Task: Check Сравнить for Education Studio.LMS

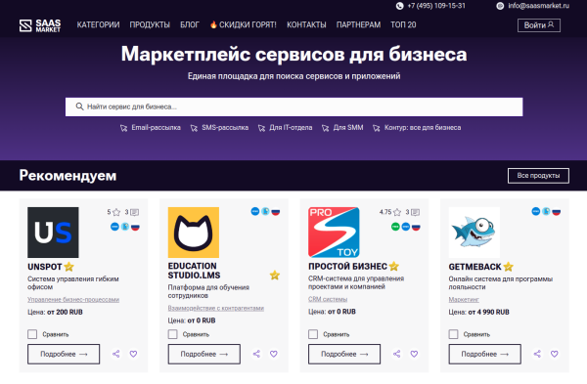Action: tap(172, 334)
